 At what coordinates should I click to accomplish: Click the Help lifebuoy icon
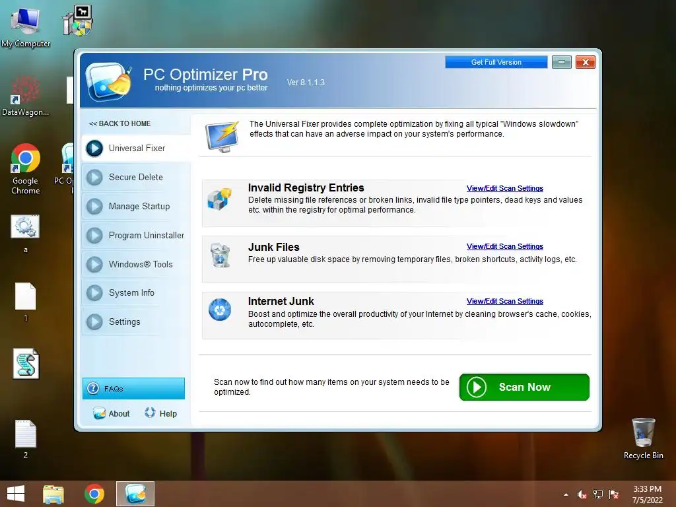[150, 413]
